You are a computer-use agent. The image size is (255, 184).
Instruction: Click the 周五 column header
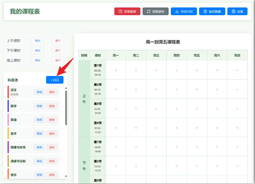tap(197, 56)
